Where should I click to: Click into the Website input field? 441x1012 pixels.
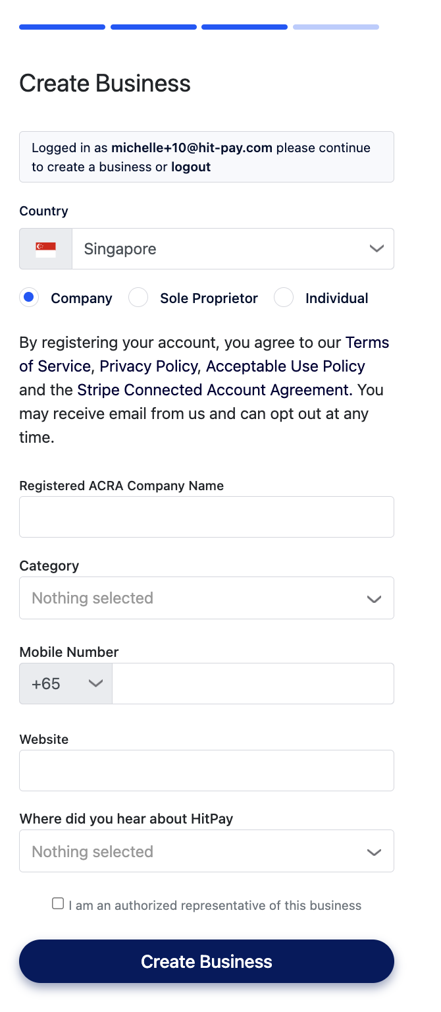[207, 770]
